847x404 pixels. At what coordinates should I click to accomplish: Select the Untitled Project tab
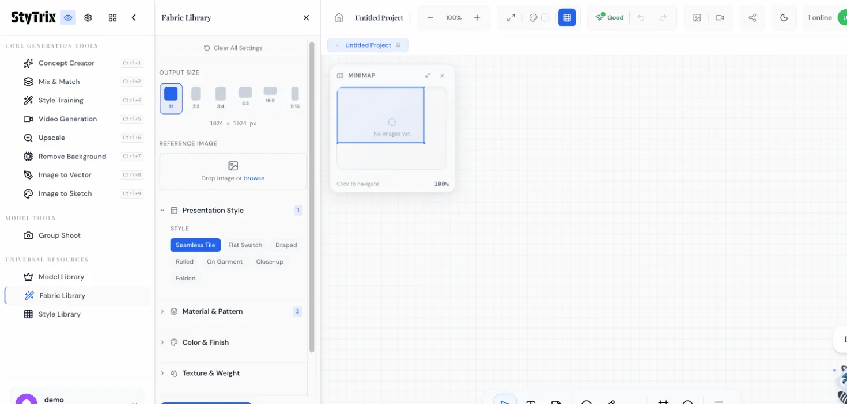coord(368,45)
